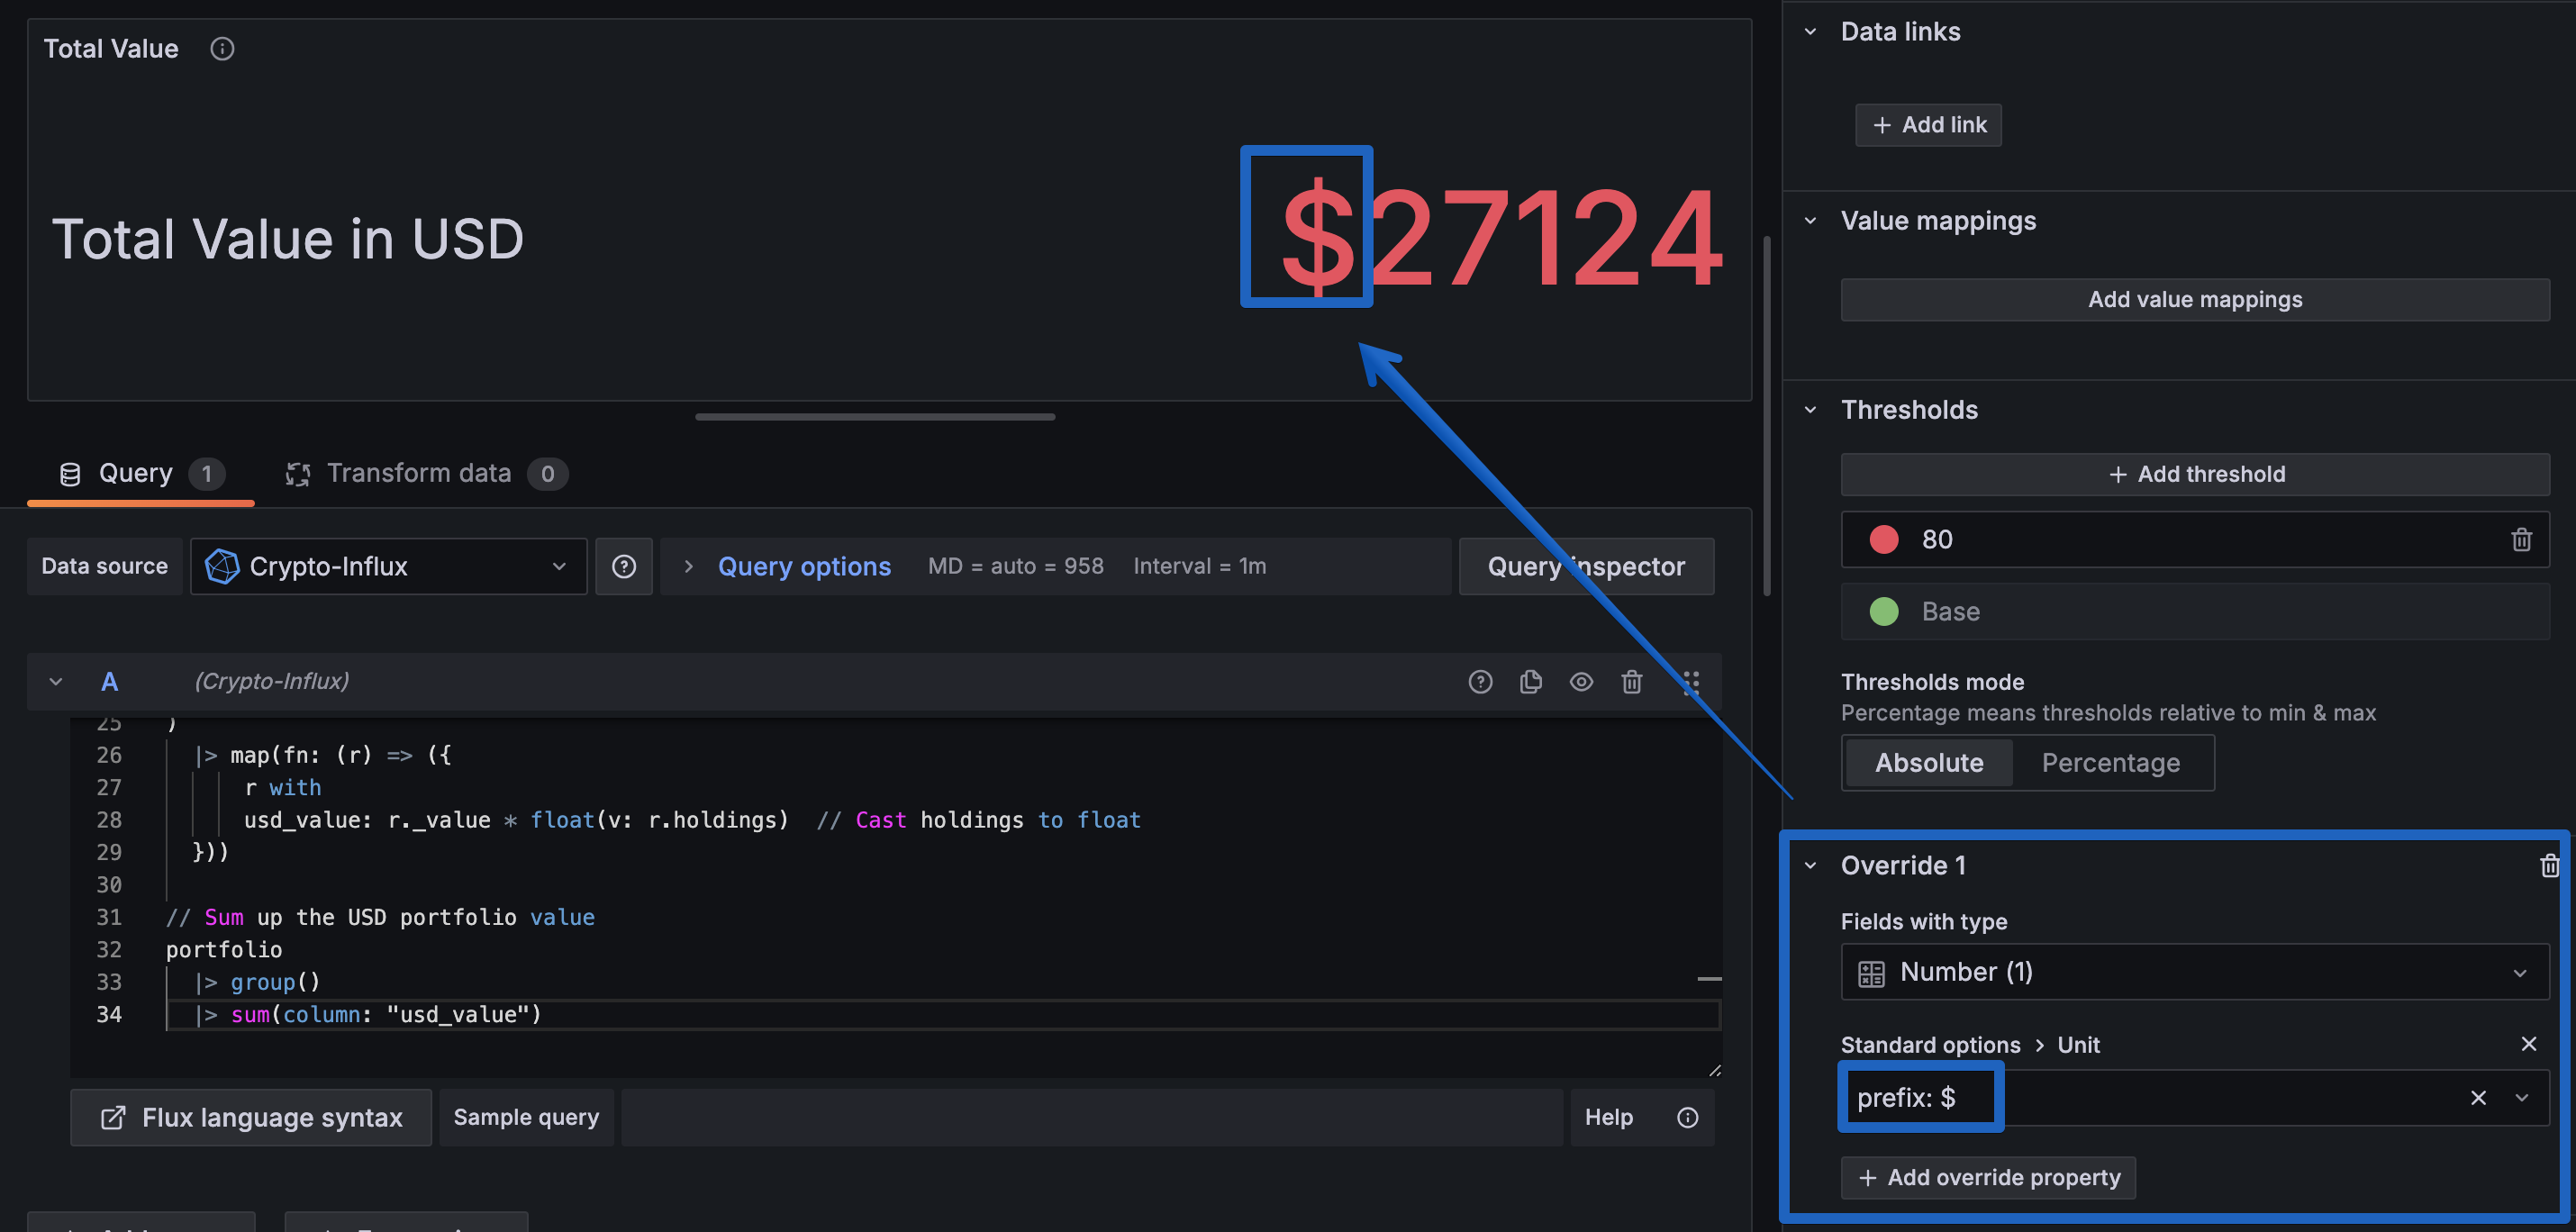Delete query A with the trash icon
The width and height of the screenshot is (2576, 1232).
1632,681
